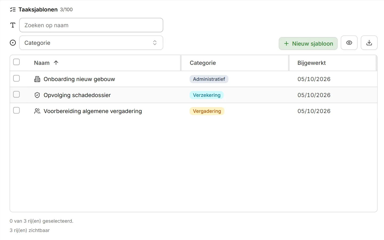The image size is (384, 240).
Task: Click the circle icon beside Categorie filter
Action: (x=13, y=43)
